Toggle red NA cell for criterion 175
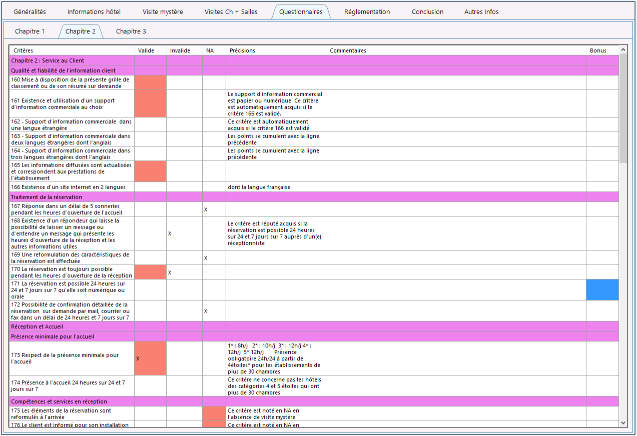Viewport: 637px width, 436px height. point(214,413)
